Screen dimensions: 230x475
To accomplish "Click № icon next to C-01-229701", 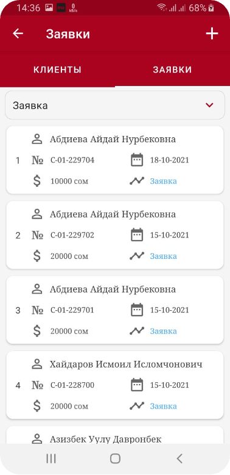I will (x=38, y=310).
